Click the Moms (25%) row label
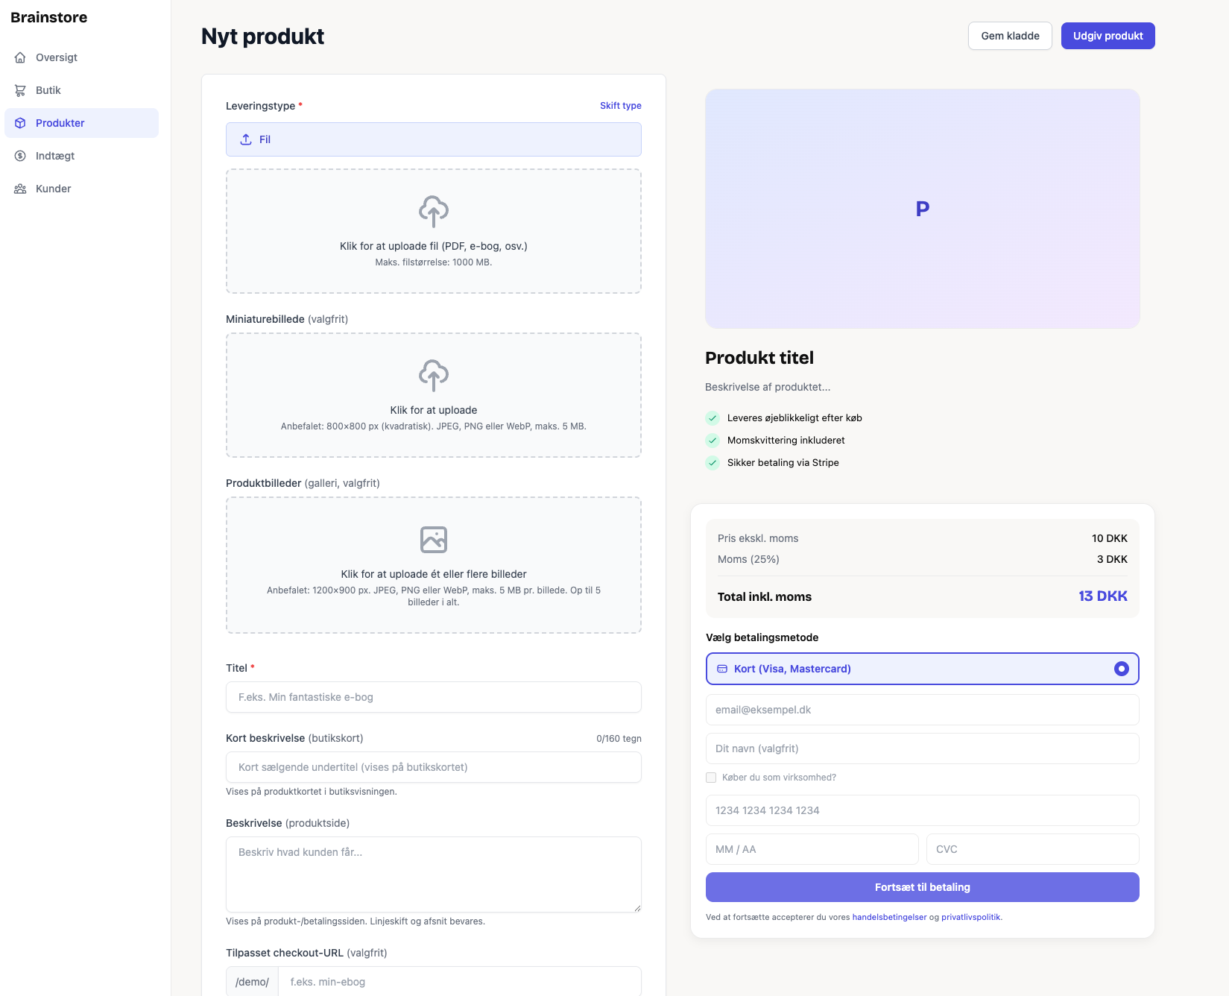 click(748, 559)
